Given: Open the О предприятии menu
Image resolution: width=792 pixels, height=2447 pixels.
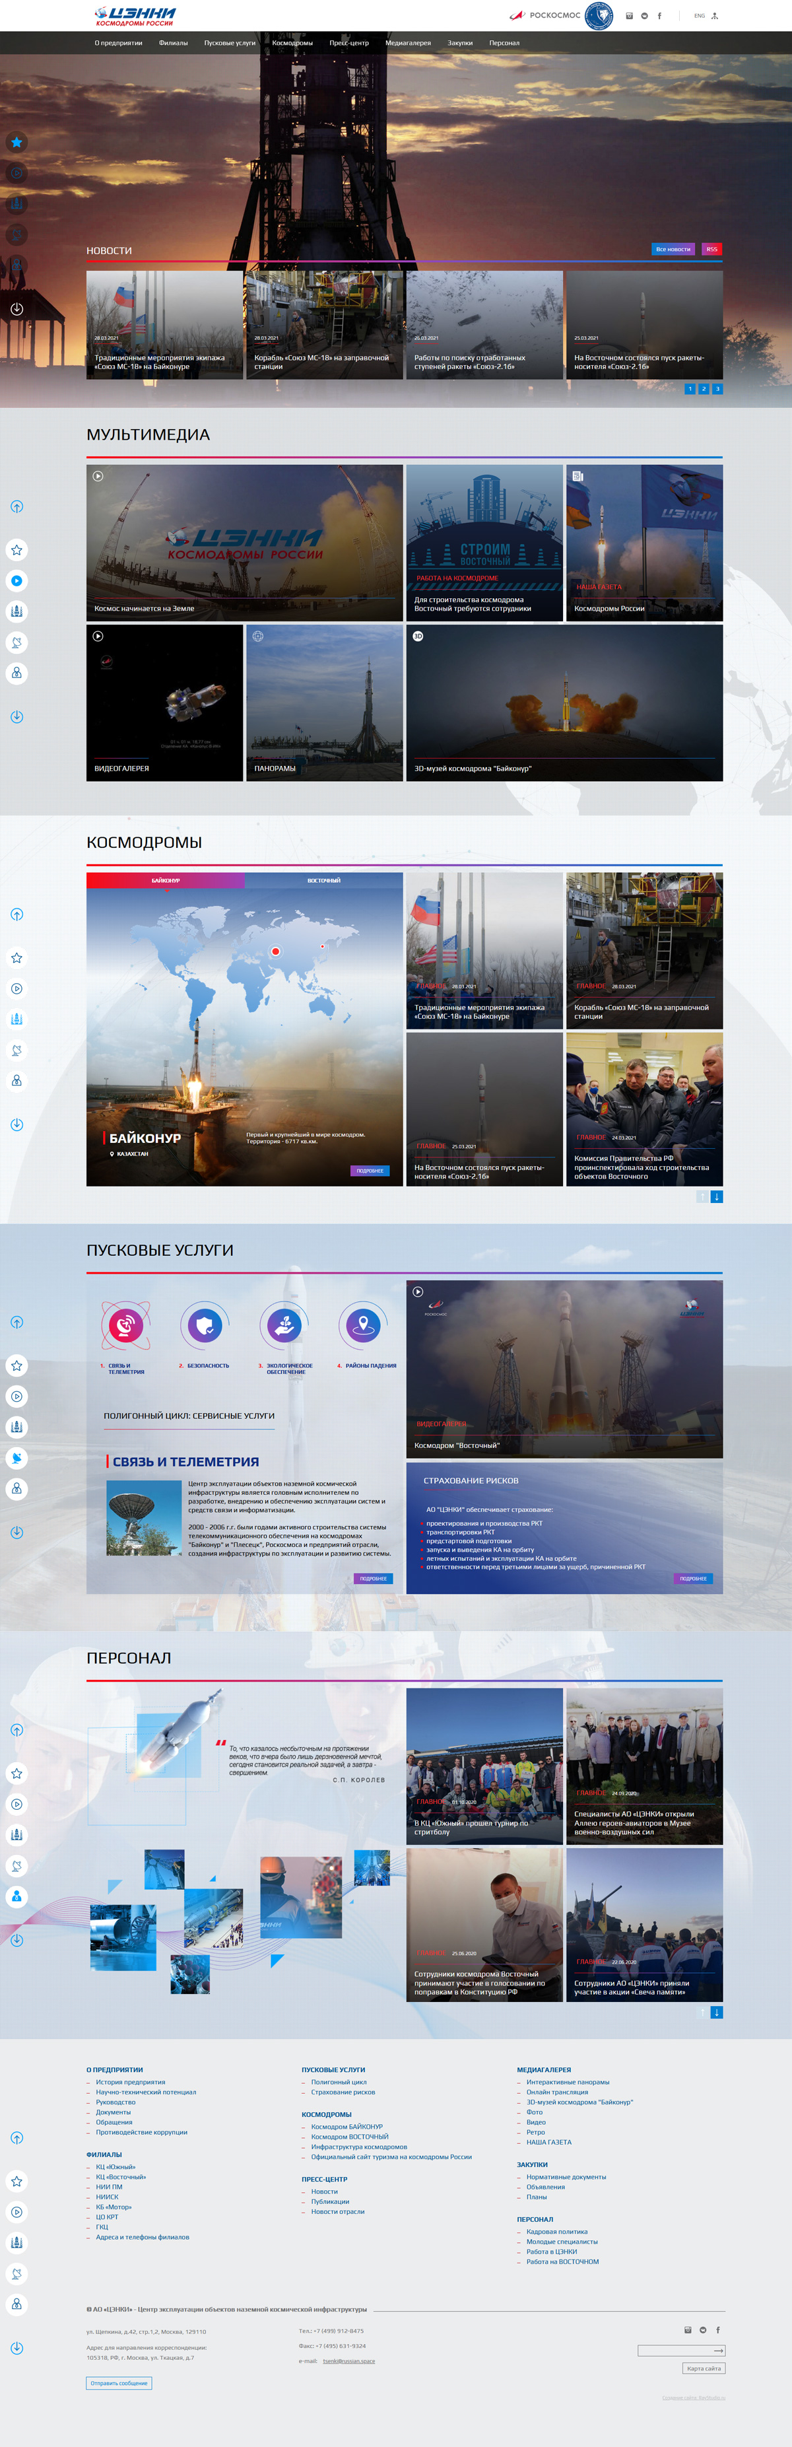Looking at the screenshot, I should [x=117, y=43].
